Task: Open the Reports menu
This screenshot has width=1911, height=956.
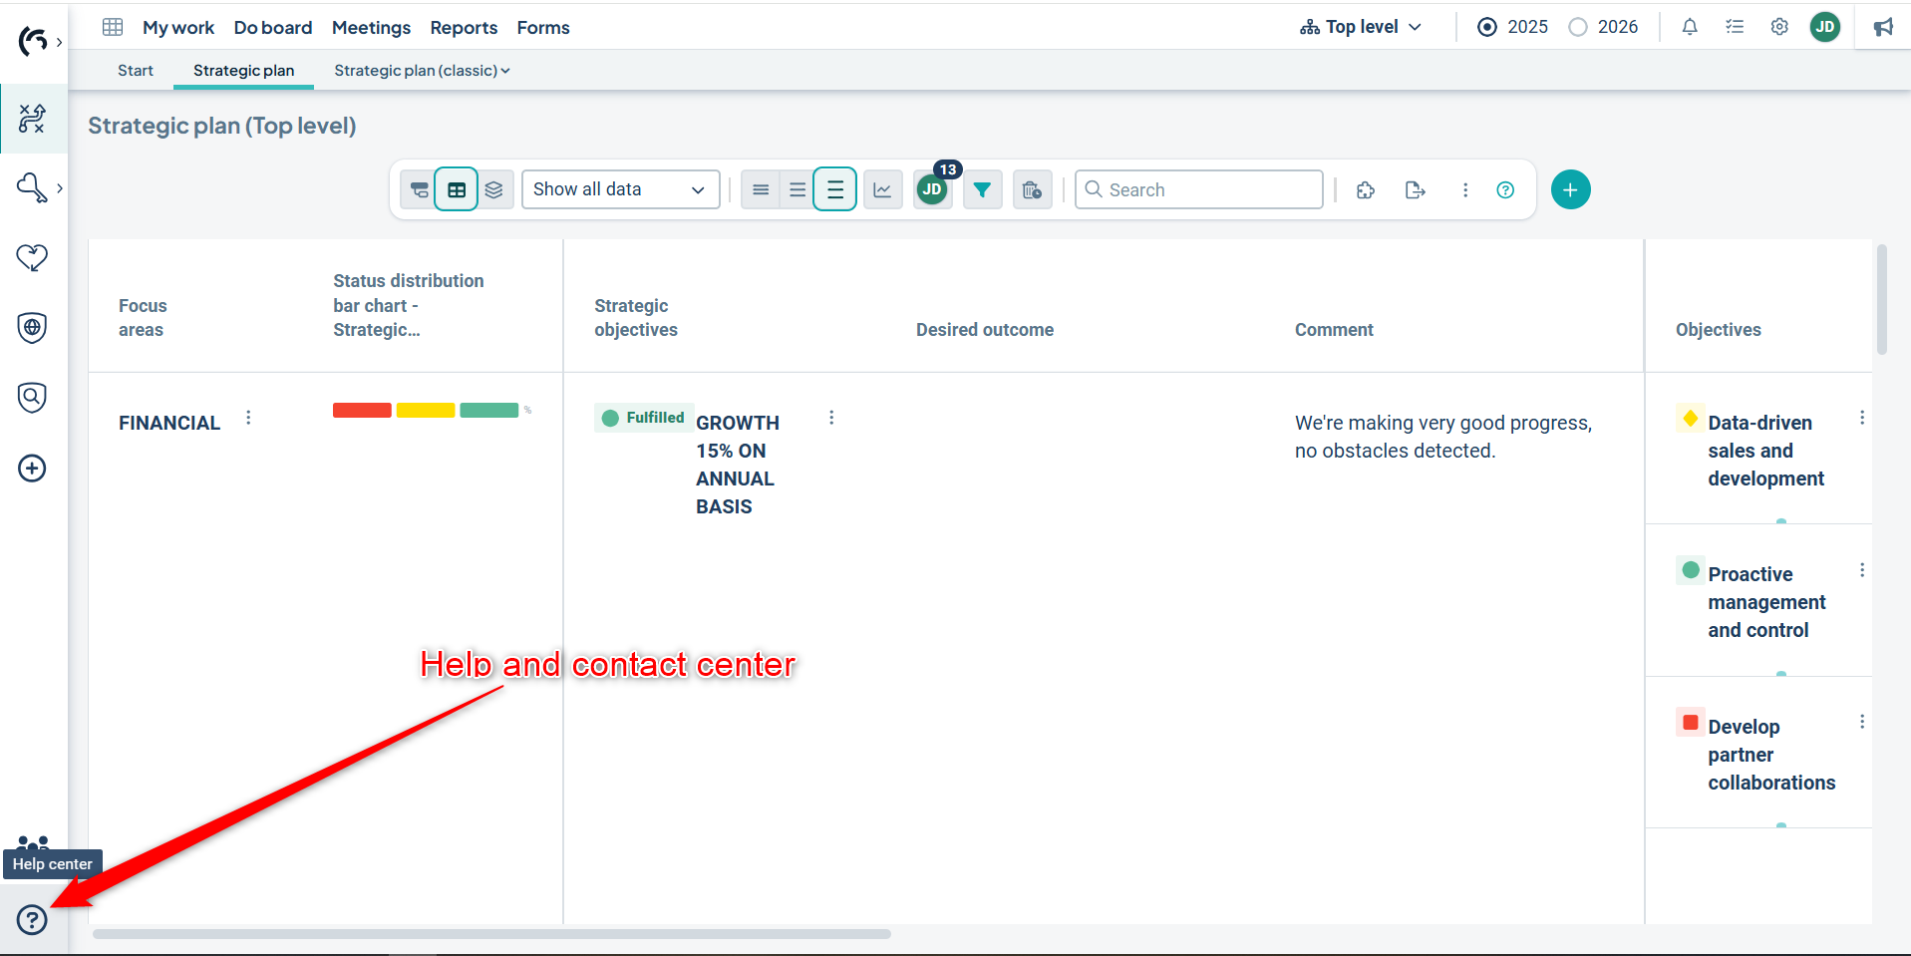Action: pyautogui.click(x=464, y=28)
